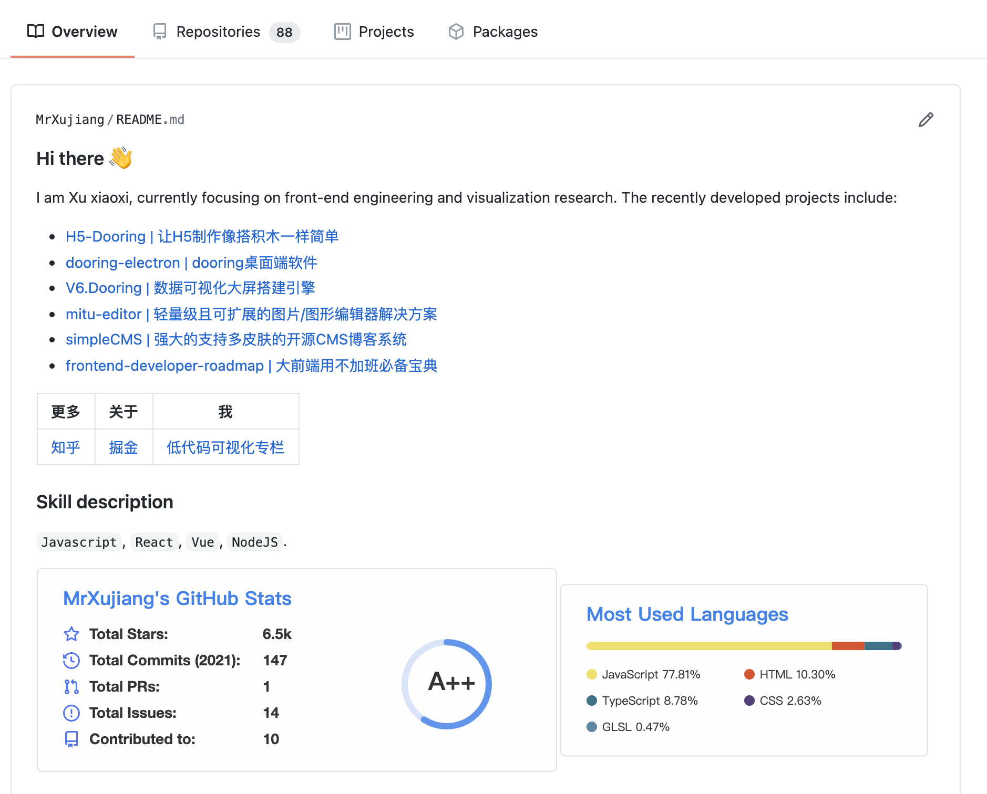Click the 知乎 link in the table
This screenshot has height=794, width=987.
[x=66, y=447]
